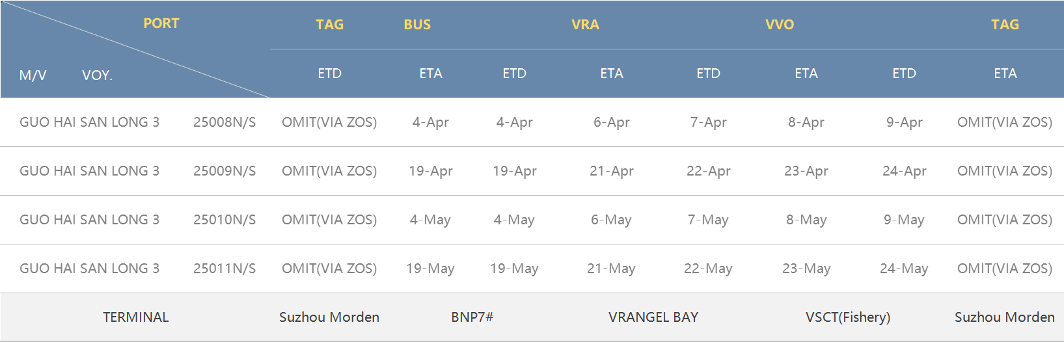Click the 22-May VRA ETD cell
The height and width of the screenshot is (342, 1064).
[x=708, y=269]
